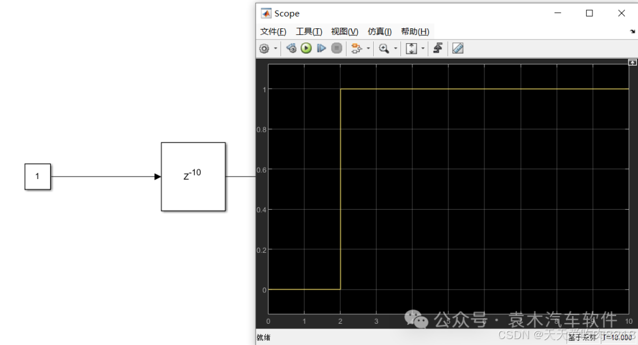The width and height of the screenshot is (638, 345).
Task: Click the 就绪 status text
Action: (263, 337)
